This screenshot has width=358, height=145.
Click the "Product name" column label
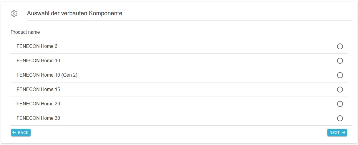coord(25,32)
